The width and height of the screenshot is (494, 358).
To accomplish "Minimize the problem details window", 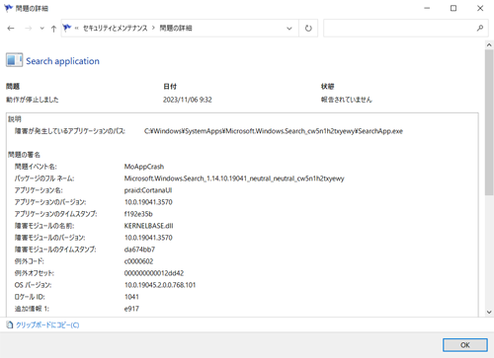I will 427,8.
